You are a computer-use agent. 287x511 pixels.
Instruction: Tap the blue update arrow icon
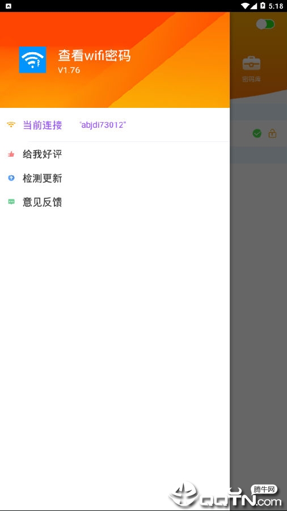coord(11,178)
